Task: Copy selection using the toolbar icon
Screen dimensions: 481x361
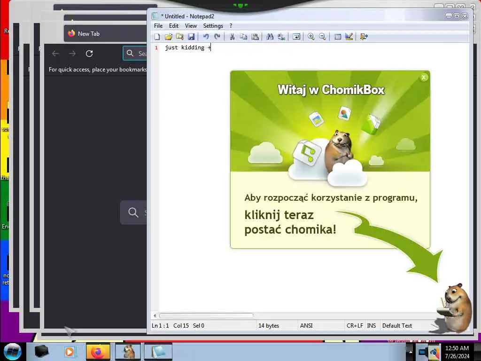Action: (x=244, y=37)
